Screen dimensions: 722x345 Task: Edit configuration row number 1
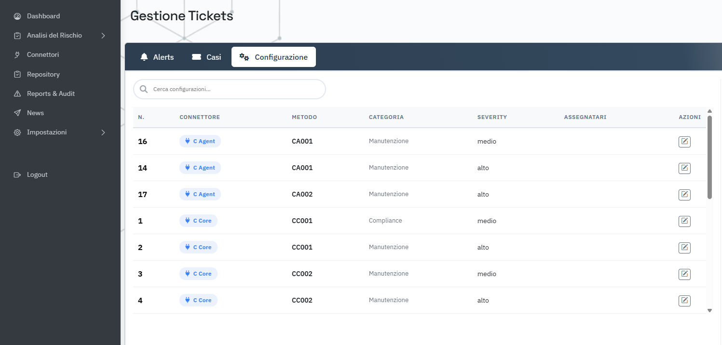click(x=684, y=221)
